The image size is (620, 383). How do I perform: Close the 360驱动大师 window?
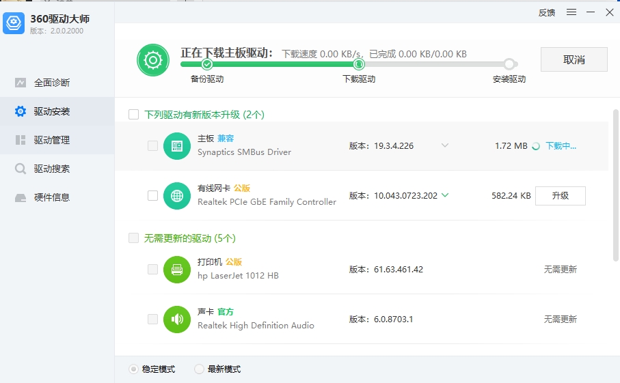610,12
